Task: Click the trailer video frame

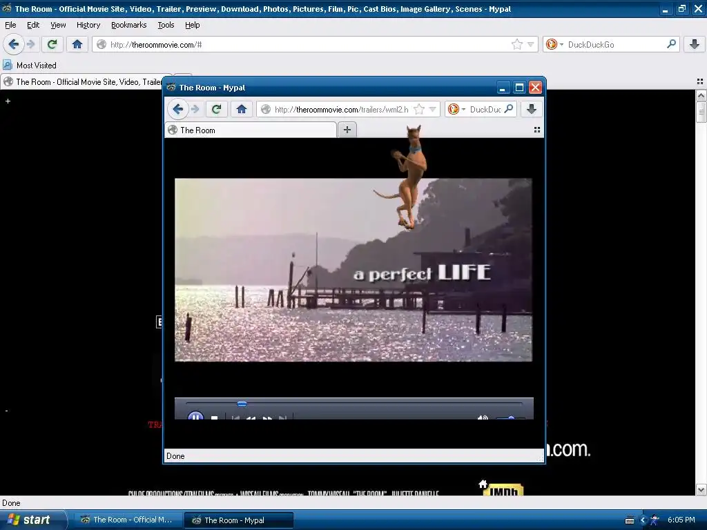Action: click(353, 270)
